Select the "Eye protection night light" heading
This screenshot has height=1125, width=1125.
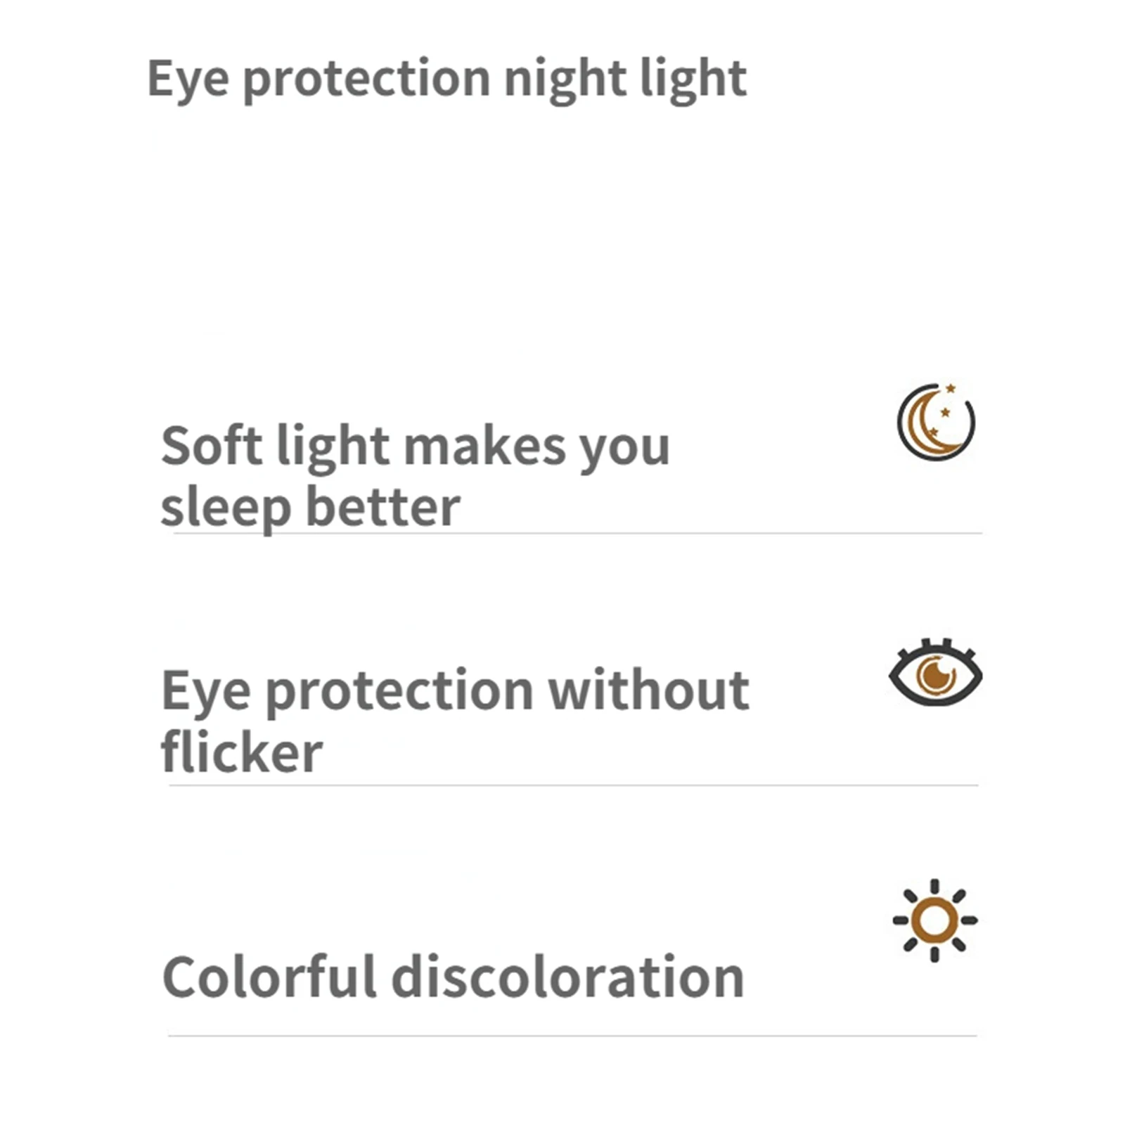click(x=446, y=79)
